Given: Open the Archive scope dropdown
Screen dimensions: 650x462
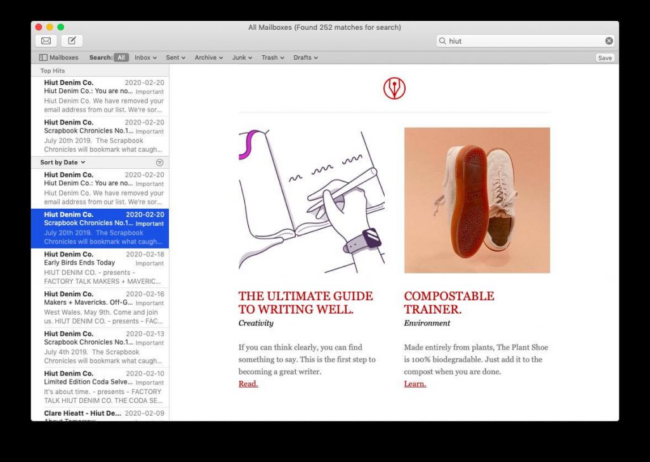Looking at the screenshot, I should click(x=208, y=58).
